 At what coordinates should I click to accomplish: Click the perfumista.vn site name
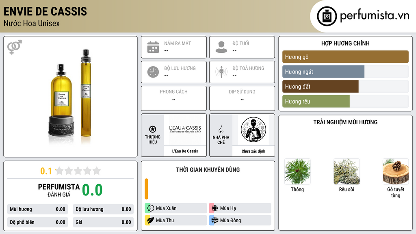375,15
